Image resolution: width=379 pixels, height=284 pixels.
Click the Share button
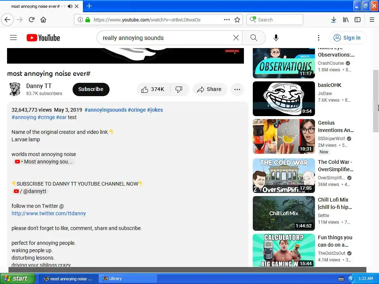tap(209, 89)
